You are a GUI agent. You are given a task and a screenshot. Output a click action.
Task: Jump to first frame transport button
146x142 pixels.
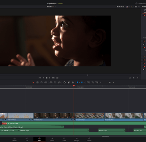(x=40, y=78)
